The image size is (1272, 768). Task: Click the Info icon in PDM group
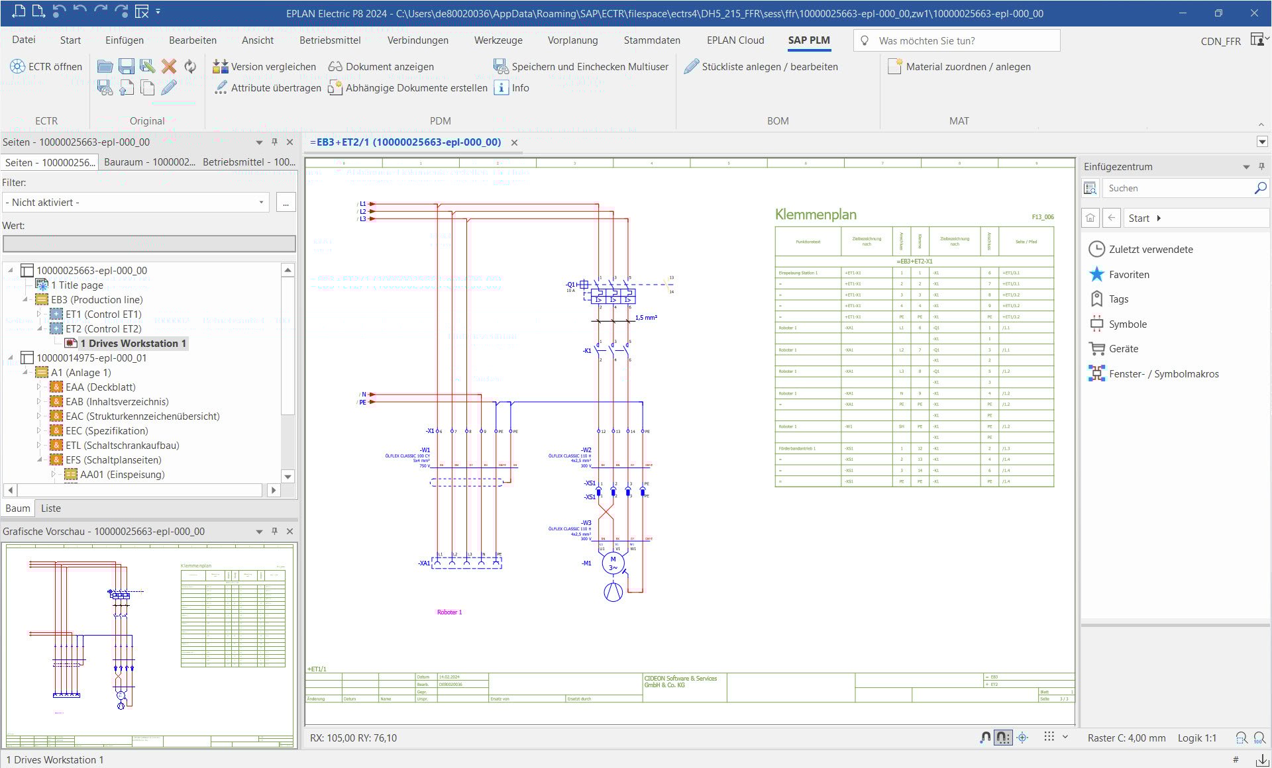[501, 87]
